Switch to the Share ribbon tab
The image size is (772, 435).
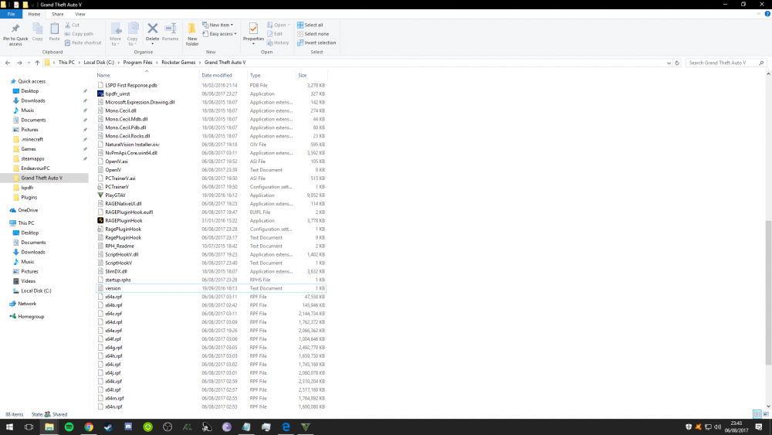[x=58, y=14]
